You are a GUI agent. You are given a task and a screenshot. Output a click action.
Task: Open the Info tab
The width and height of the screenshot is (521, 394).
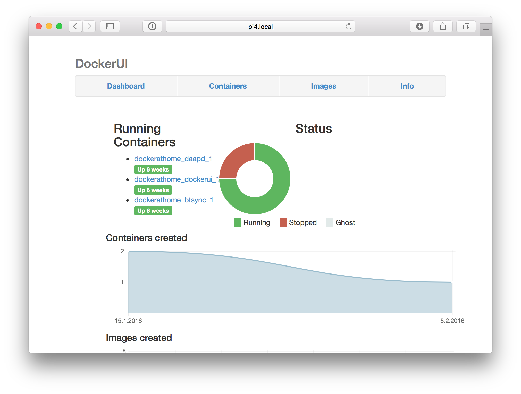[x=407, y=86]
